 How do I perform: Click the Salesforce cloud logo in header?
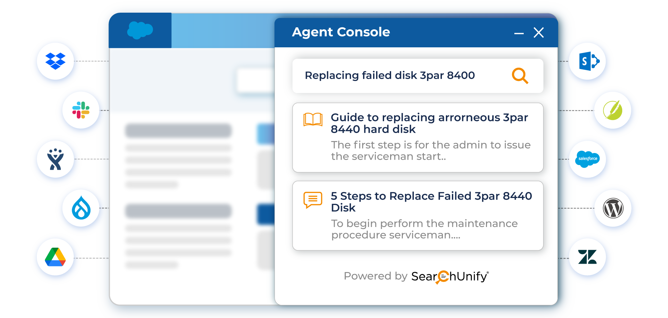140,30
